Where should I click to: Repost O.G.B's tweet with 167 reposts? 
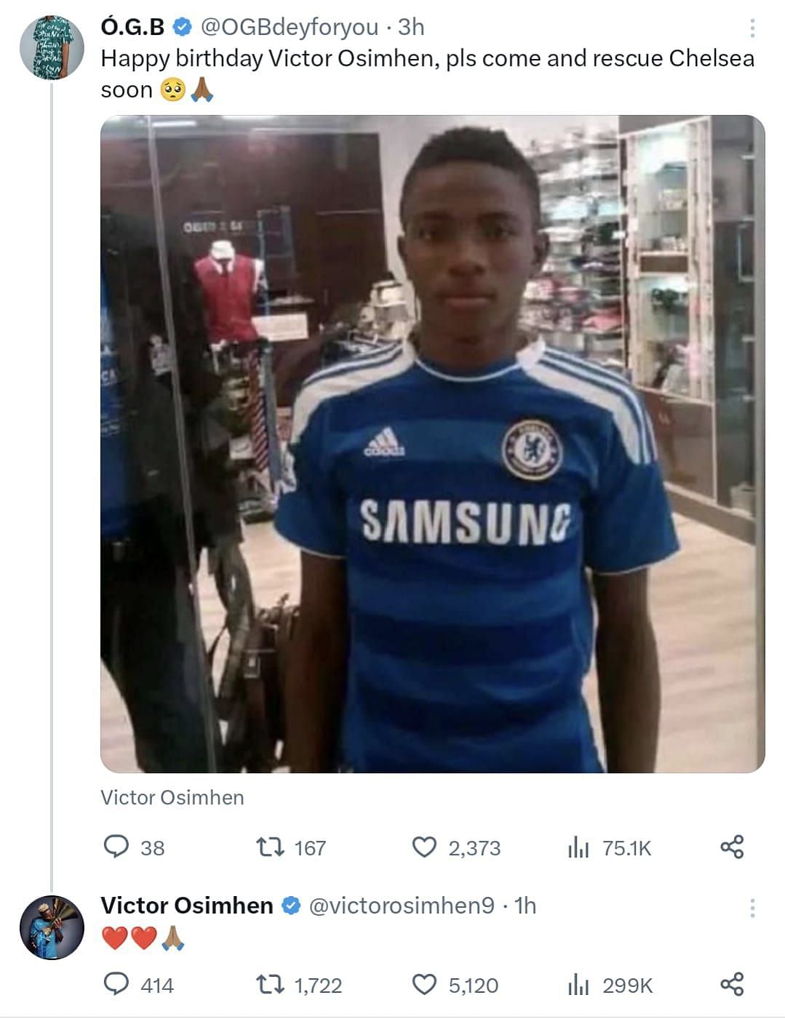pyautogui.click(x=270, y=847)
